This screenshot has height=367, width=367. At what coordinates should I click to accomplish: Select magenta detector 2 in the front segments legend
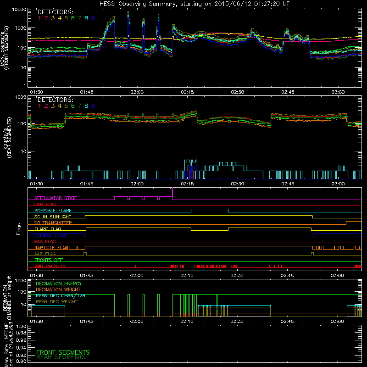click(x=46, y=18)
